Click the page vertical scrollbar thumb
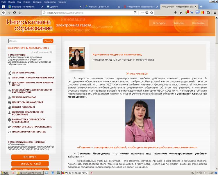 pyautogui.click(x=217, y=32)
